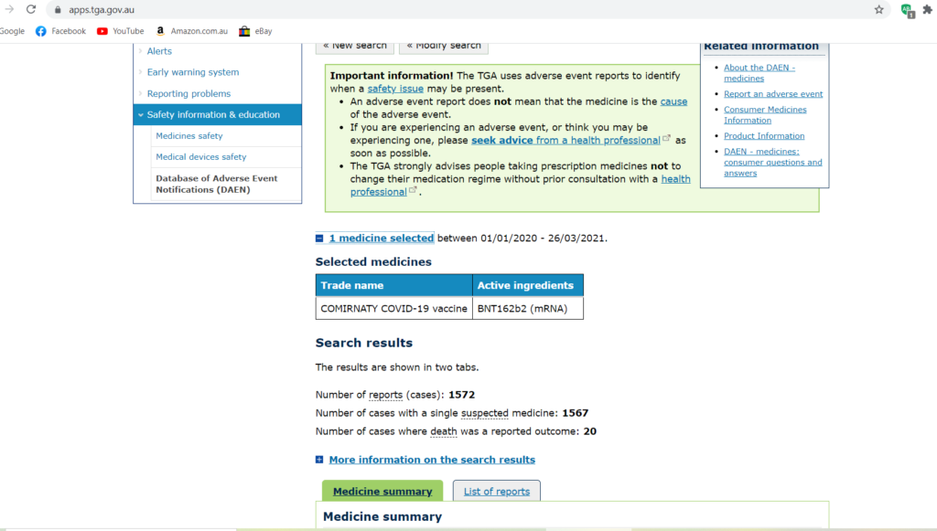The image size is (937, 531).
Task: Follow the 'cause' link
Action: tap(673, 101)
